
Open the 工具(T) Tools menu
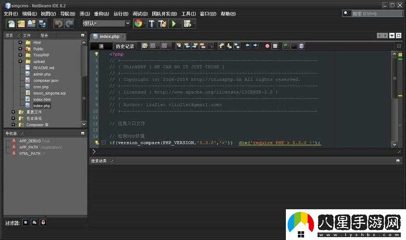(x=188, y=14)
